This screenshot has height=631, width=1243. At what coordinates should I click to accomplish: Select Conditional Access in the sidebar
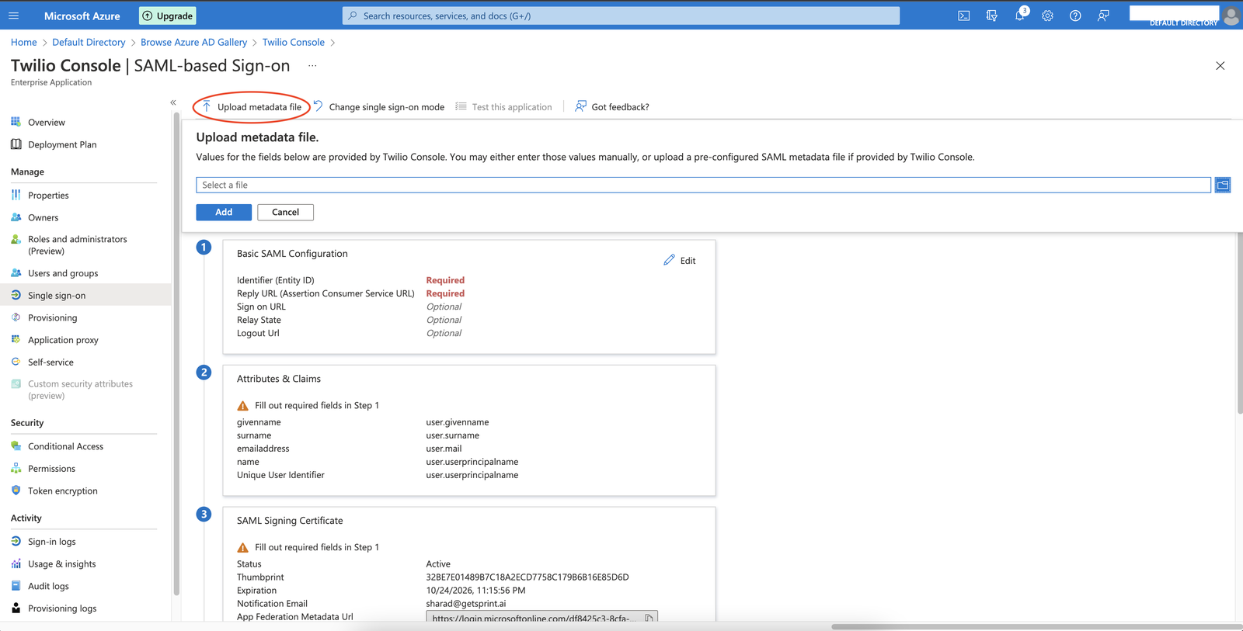click(x=65, y=446)
